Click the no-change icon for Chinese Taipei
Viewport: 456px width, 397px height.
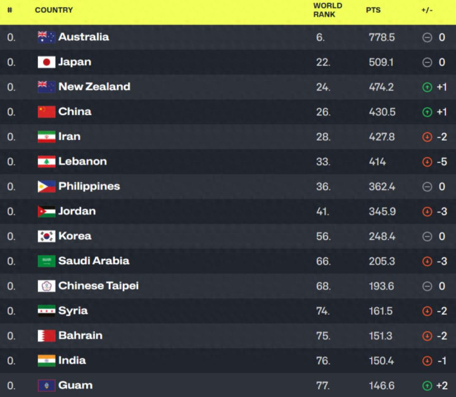(x=427, y=286)
